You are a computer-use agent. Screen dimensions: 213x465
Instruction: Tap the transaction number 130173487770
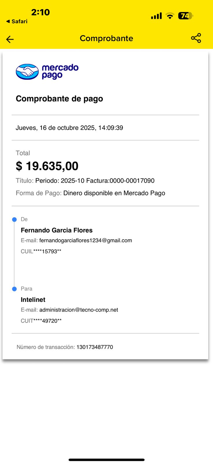click(x=95, y=347)
